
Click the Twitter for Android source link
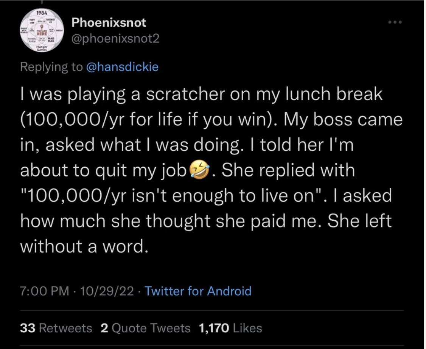pyautogui.click(x=199, y=291)
